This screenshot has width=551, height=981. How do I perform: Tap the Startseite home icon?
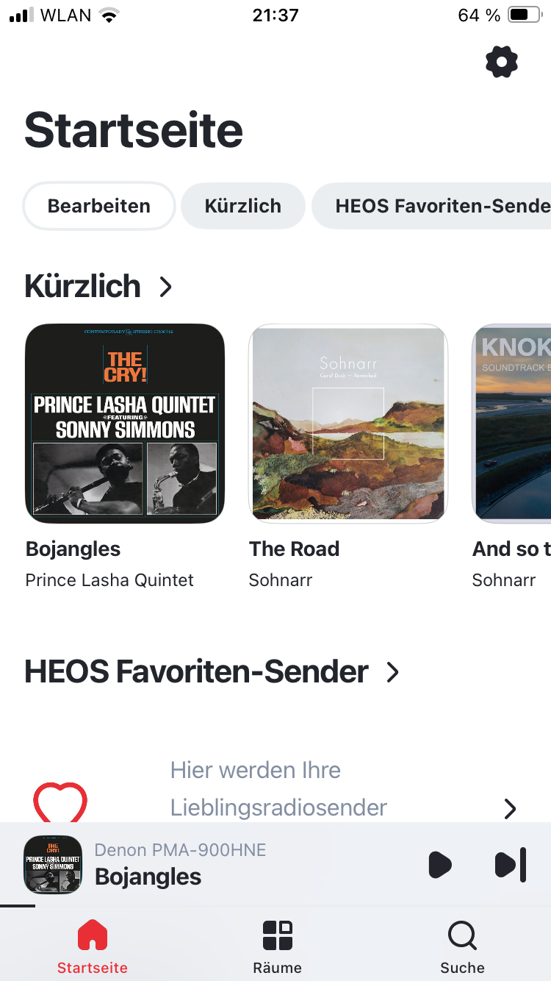click(x=93, y=936)
